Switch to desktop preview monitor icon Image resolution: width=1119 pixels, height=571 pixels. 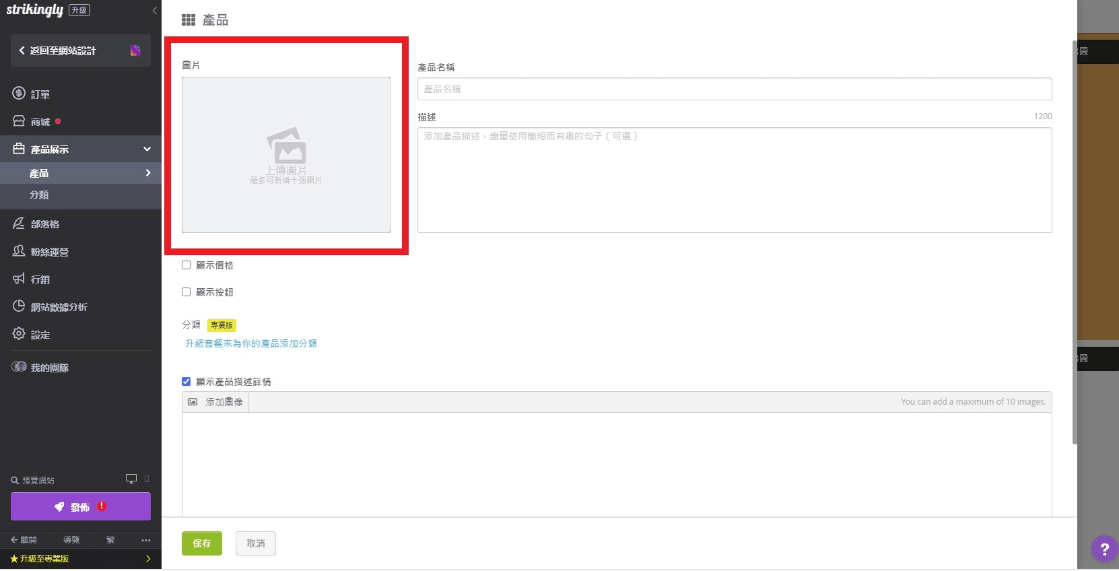tap(131, 479)
